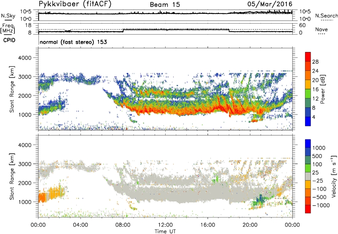Screen dimensions: 338x234
Task: Click the '12' Power colorbar label
Action: pyautogui.click(x=315, y=99)
